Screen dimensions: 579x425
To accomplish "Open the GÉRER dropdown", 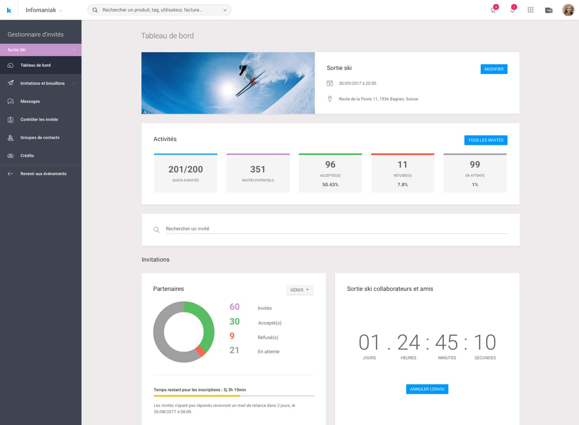I will click(x=300, y=290).
